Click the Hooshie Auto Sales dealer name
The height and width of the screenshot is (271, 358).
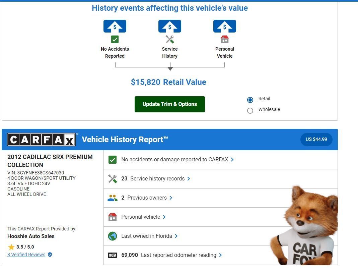tap(31, 236)
